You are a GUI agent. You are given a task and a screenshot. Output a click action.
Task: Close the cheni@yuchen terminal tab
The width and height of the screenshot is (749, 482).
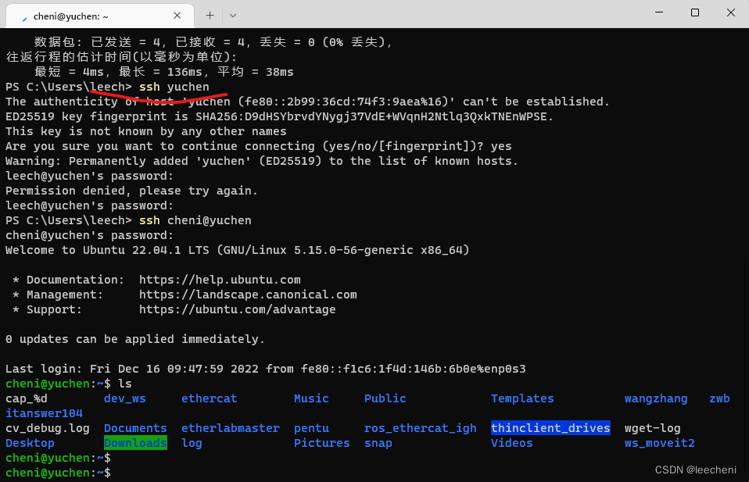point(177,15)
